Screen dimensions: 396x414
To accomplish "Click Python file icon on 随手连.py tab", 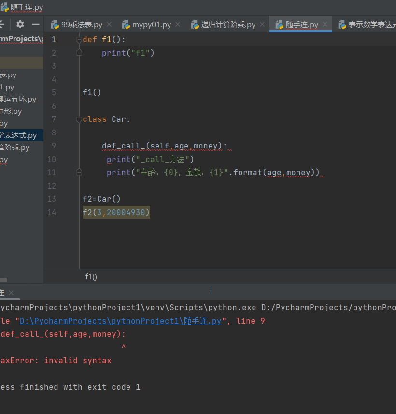I will (x=280, y=25).
